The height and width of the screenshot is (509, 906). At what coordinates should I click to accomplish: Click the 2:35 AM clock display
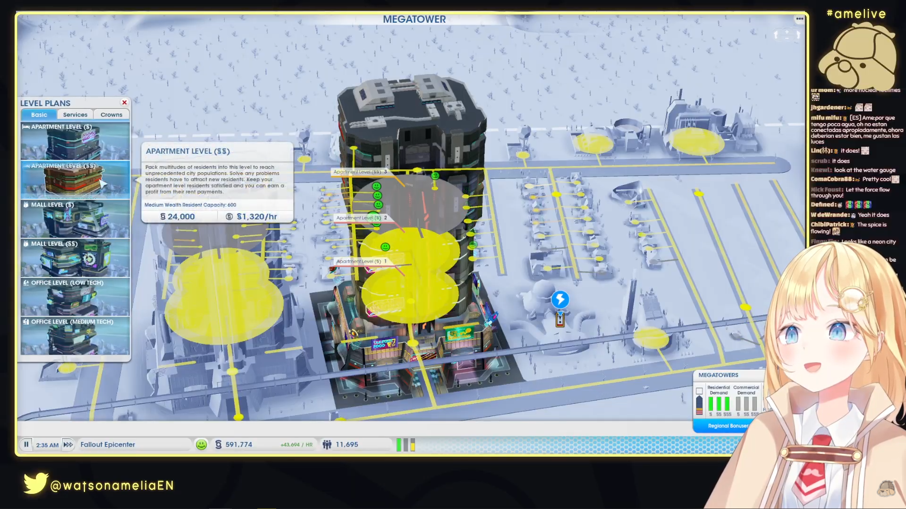(x=47, y=445)
